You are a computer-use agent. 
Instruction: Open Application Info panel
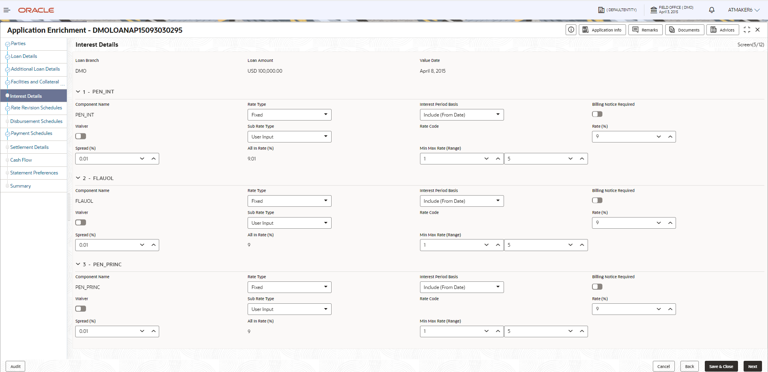602,30
